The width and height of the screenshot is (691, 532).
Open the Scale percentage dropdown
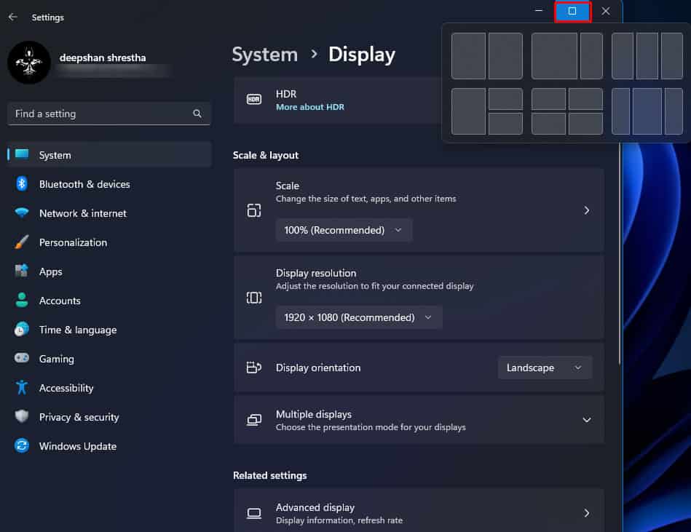coord(344,230)
